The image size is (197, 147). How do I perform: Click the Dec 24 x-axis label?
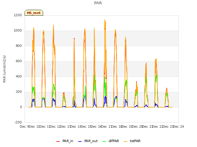pos(179,126)
